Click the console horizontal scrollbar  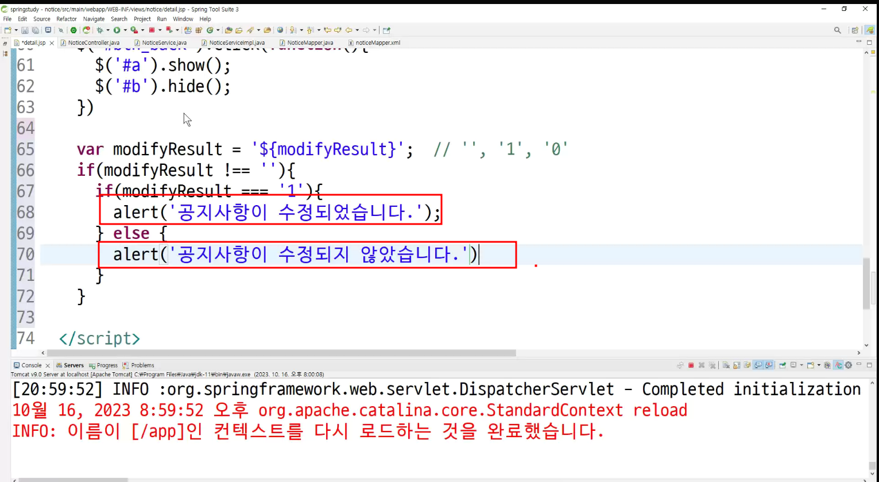(73, 480)
